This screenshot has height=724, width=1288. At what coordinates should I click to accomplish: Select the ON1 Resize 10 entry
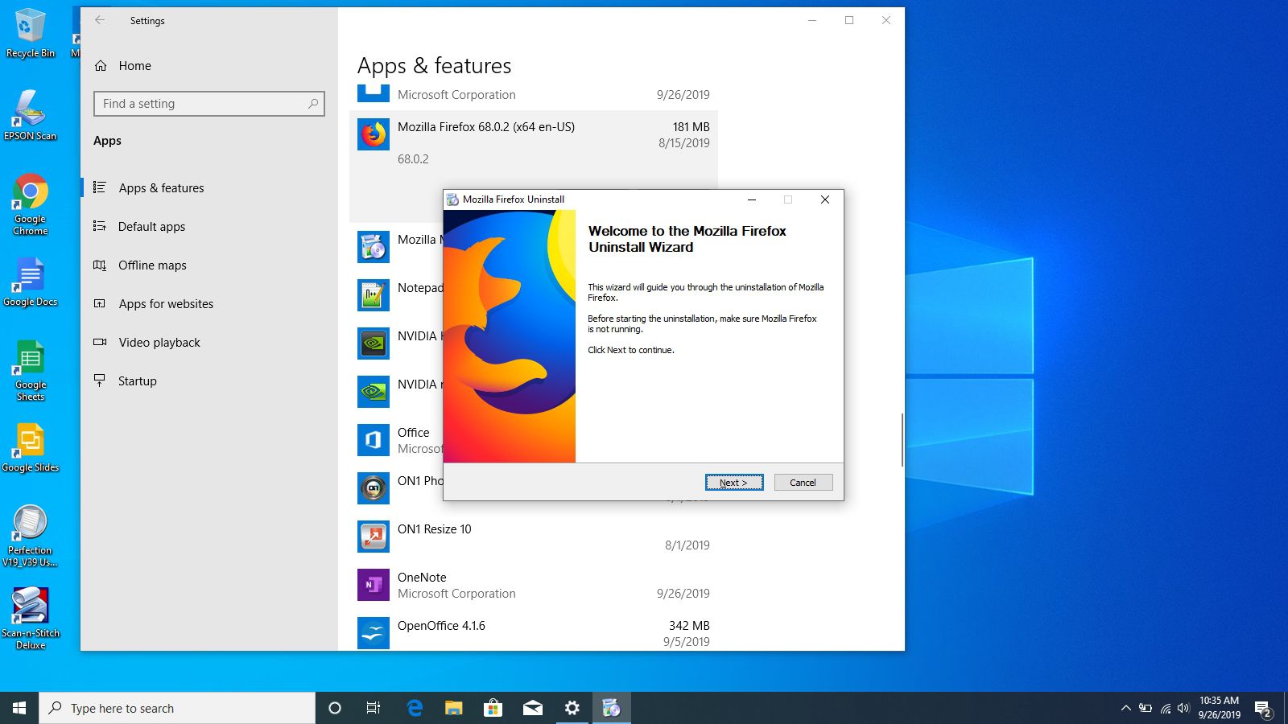(x=534, y=537)
